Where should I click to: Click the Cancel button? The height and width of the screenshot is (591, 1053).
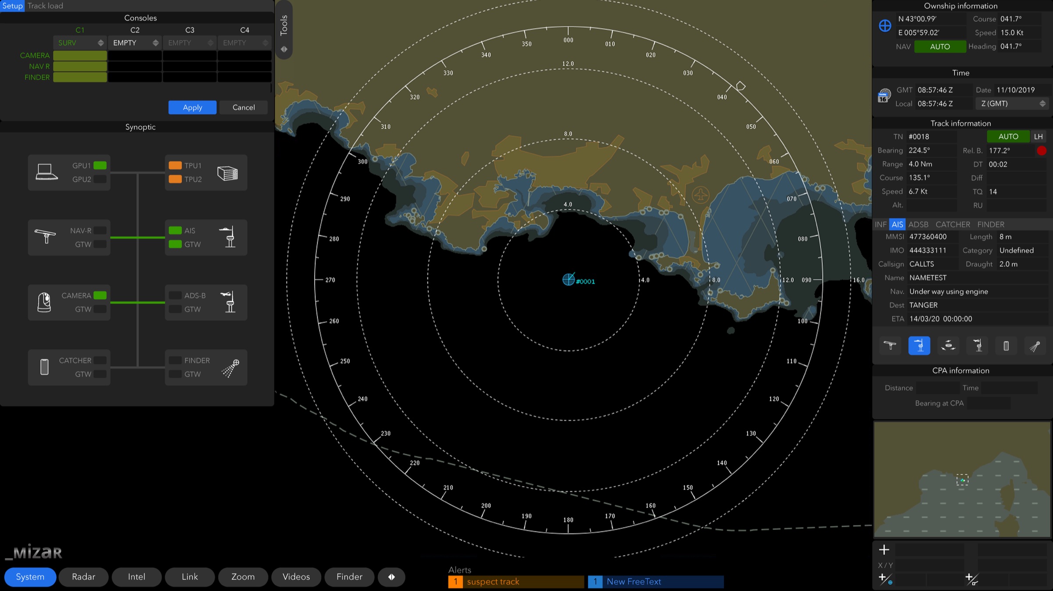pyautogui.click(x=244, y=107)
